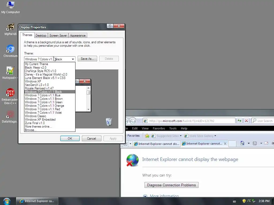Click Diagnose Connection Problems button
The height and width of the screenshot is (205, 274).
[172, 185]
